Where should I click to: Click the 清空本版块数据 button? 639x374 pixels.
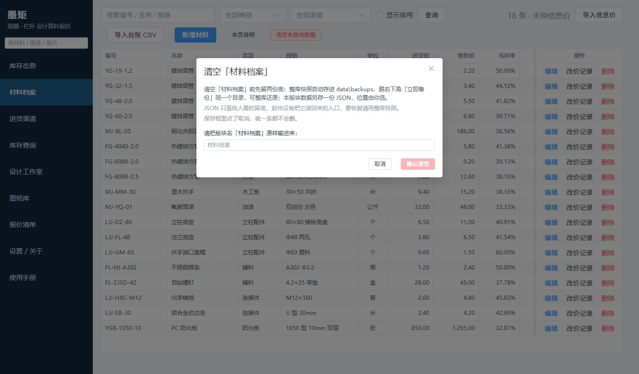(x=296, y=35)
